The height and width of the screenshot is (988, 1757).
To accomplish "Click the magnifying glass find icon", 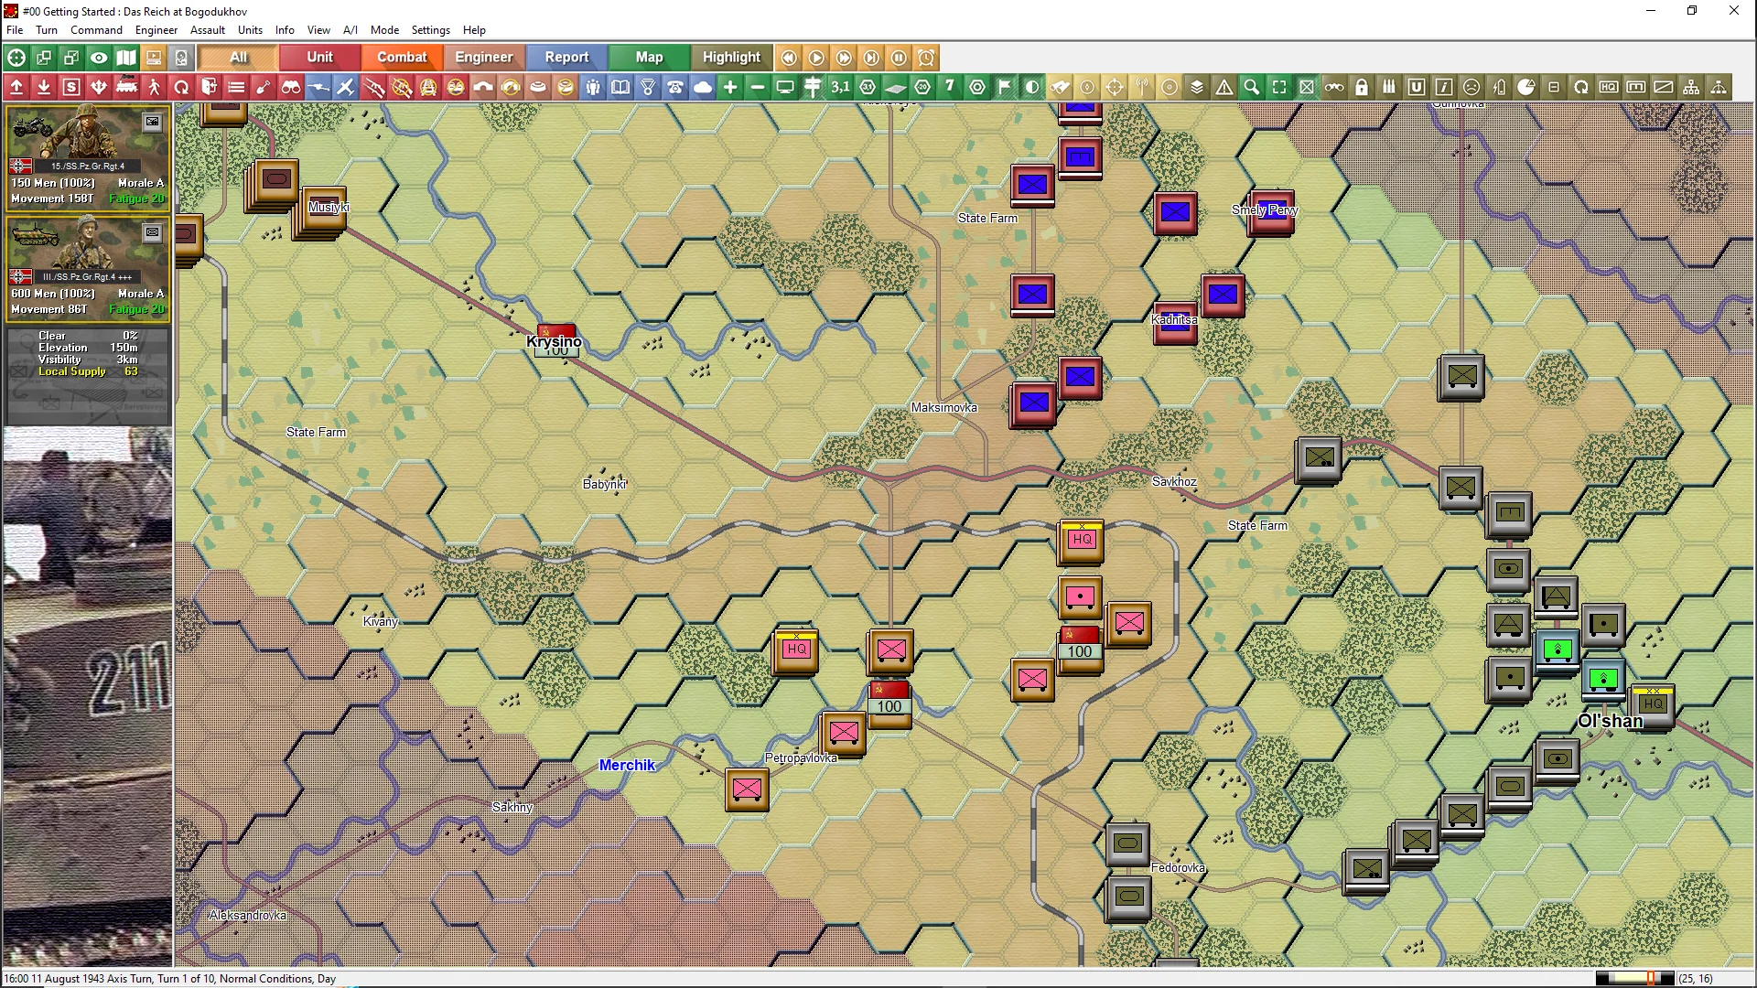I will pos(1252,87).
